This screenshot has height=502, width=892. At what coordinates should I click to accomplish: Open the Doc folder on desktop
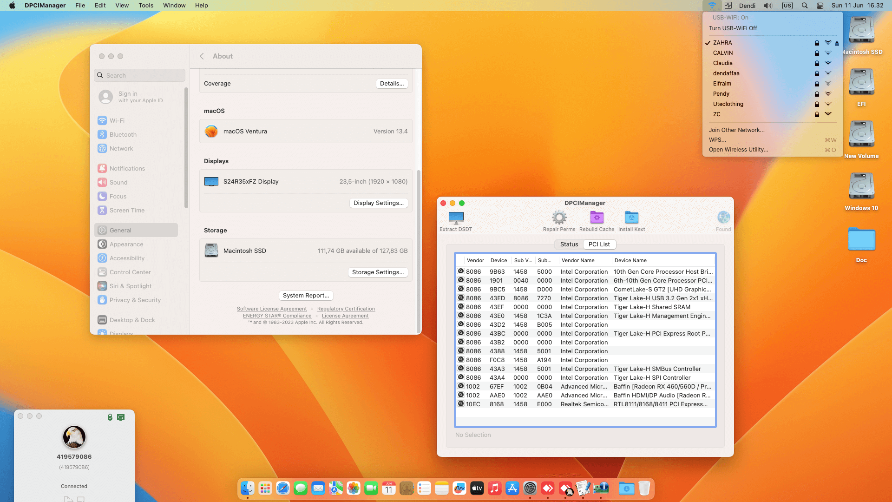pos(861,244)
